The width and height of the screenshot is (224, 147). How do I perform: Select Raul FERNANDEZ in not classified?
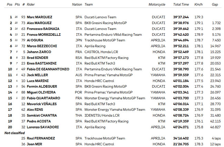(x=41, y=138)
